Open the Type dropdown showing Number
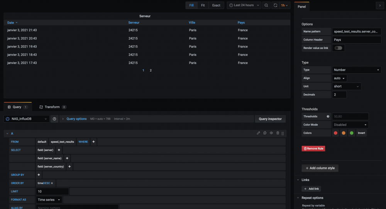This screenshot has height=209, width=386. pyautogui.click(x=356, y=70)
